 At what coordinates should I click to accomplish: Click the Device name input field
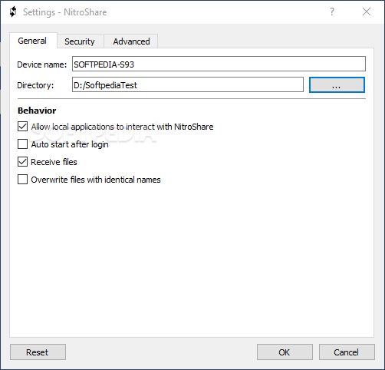(219, 64)
